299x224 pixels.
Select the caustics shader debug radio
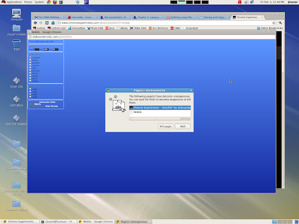30,65
